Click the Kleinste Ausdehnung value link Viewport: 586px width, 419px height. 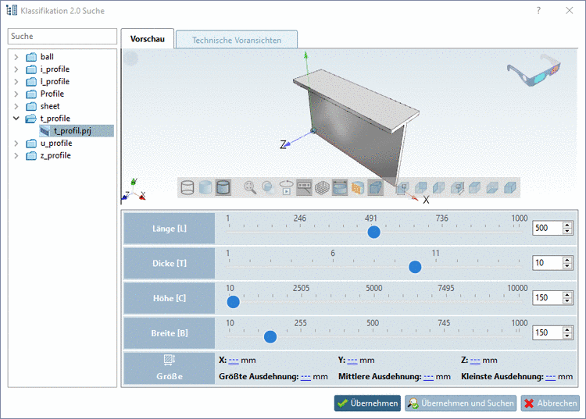551,377
